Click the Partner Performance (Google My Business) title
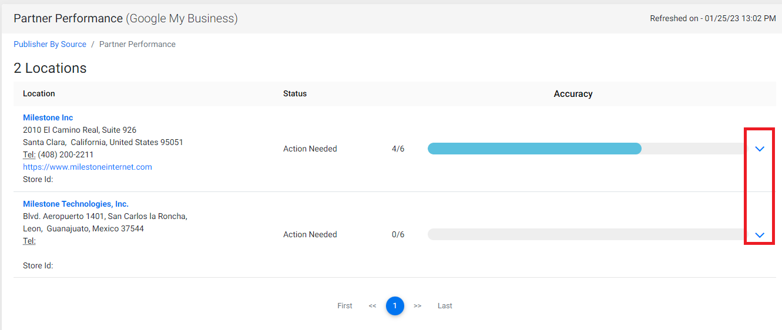 (126, 18)
